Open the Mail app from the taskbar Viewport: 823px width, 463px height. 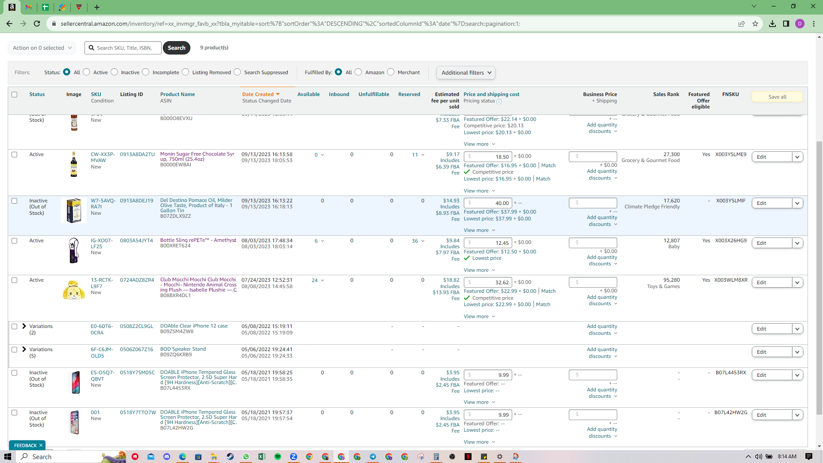click(151, 457)
